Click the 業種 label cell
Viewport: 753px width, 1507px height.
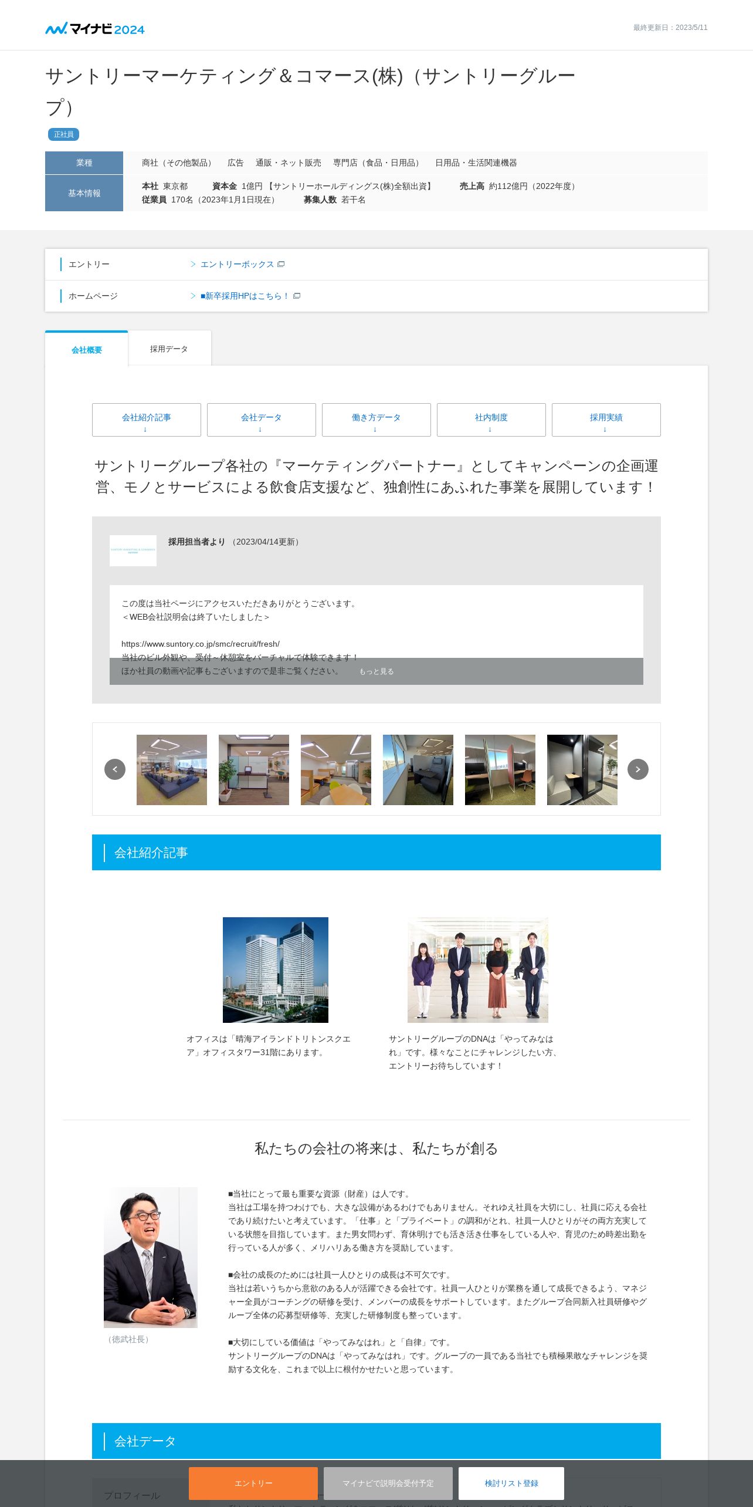coord(84,163)
